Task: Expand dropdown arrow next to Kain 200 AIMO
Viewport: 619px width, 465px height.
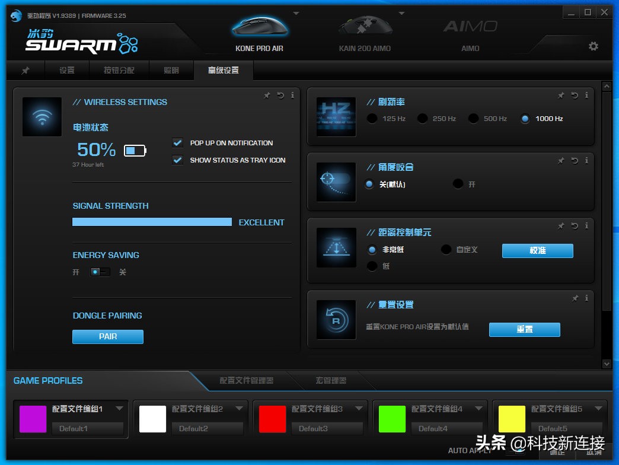Action: (x=401, y=14)
